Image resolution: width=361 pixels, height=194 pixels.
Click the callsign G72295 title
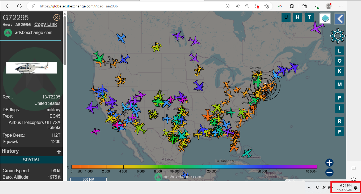pyautogui.click(x=16, y=18)
